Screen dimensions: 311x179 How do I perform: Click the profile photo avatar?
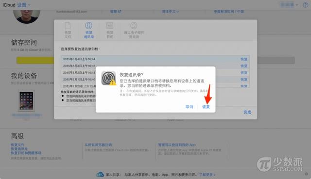[27, 16]
